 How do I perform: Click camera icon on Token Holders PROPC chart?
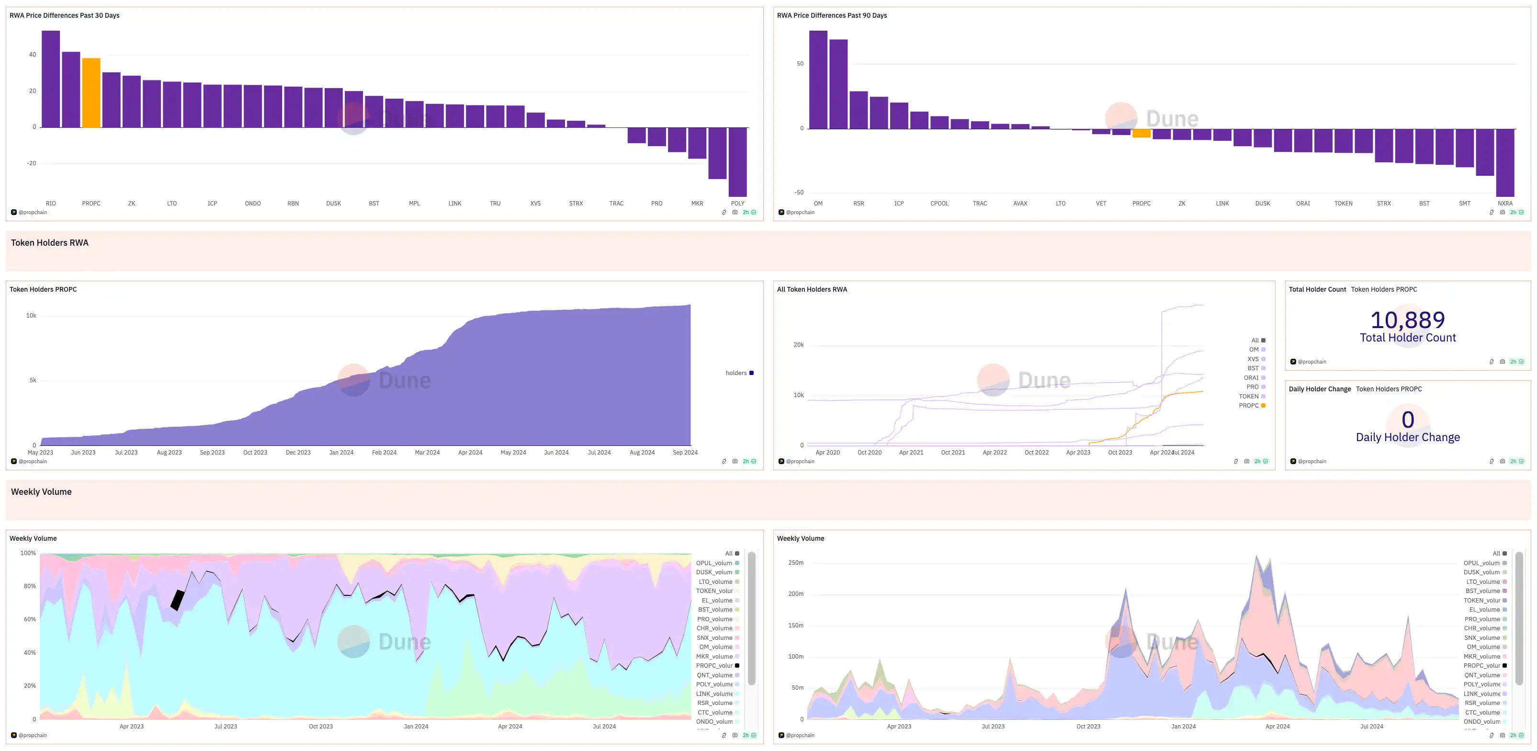(735, 461)
